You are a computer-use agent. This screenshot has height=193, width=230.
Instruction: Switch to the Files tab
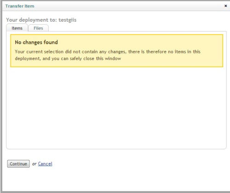pyautogui.click(x=38, y=28)
